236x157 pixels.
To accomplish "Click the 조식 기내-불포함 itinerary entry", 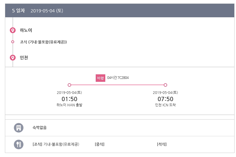I will 43,42.
